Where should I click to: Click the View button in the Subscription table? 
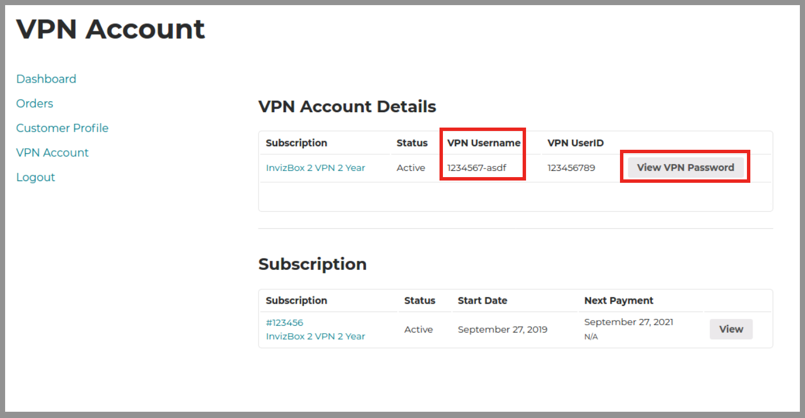coord(731,329)
